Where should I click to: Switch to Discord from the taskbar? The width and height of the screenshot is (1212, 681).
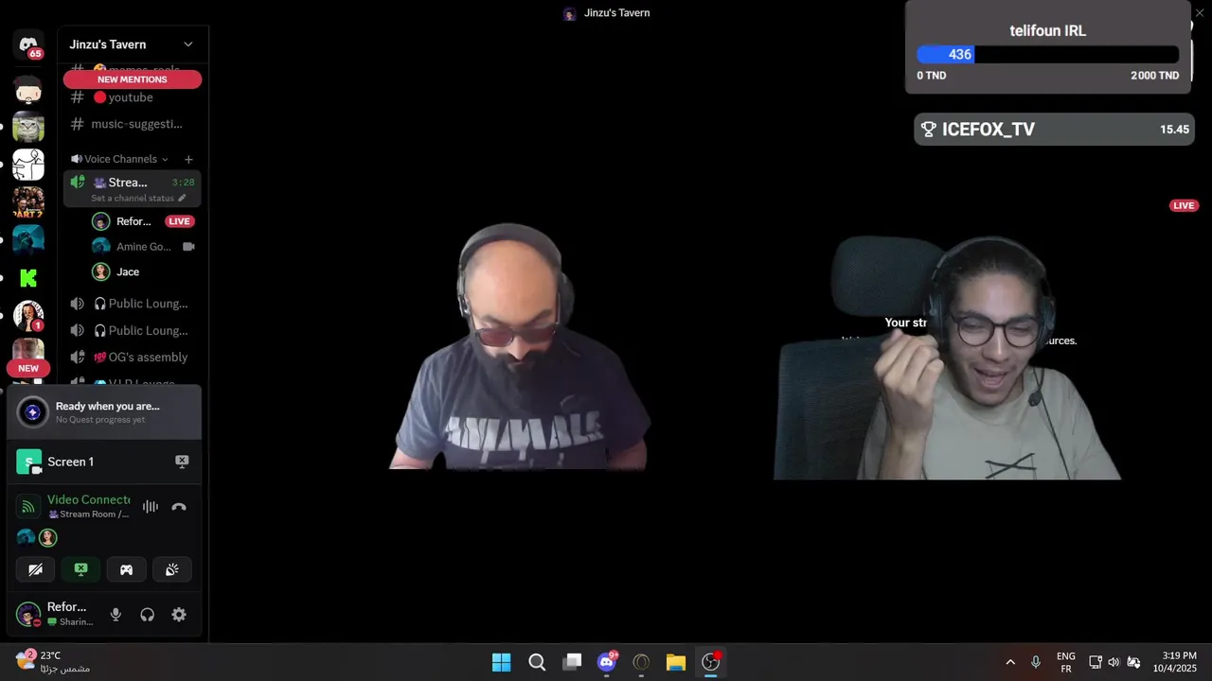tap(607, 662)
